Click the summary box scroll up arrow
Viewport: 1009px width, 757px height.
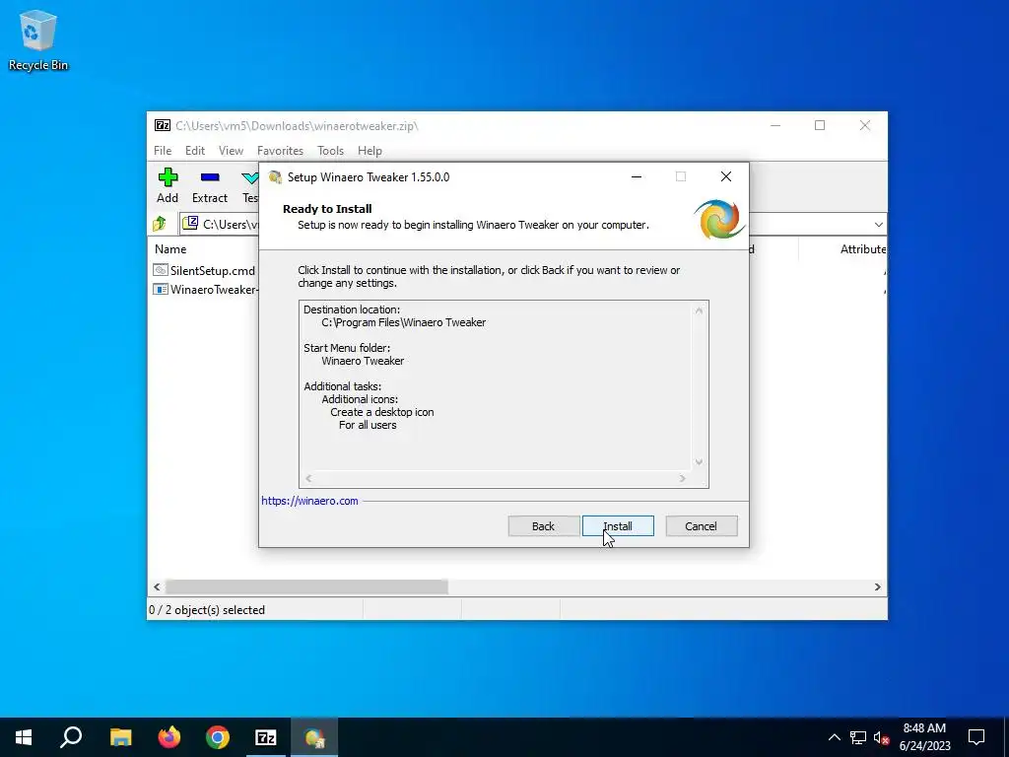pyautogui.click(x=699, y=310)
